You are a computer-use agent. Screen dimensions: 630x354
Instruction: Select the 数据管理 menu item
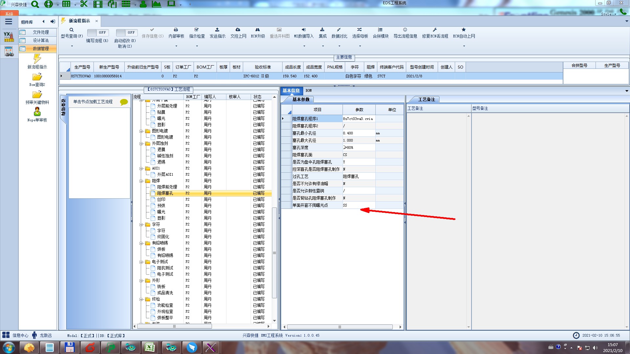[40, 49]
